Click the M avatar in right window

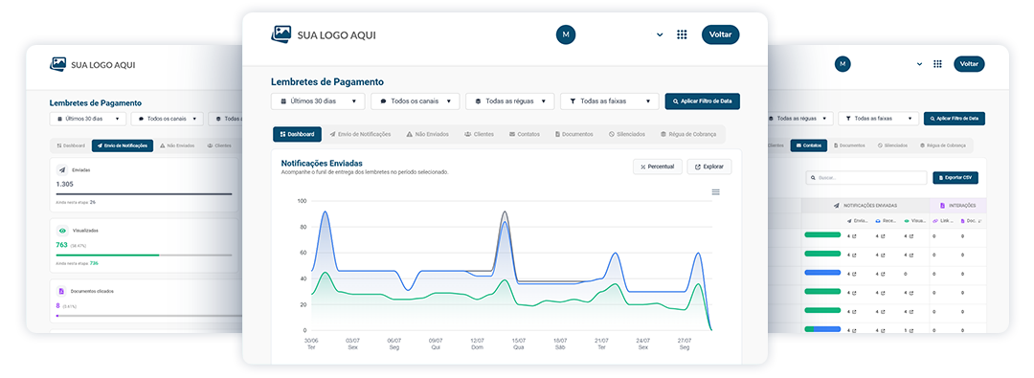[x=843, y=64]
